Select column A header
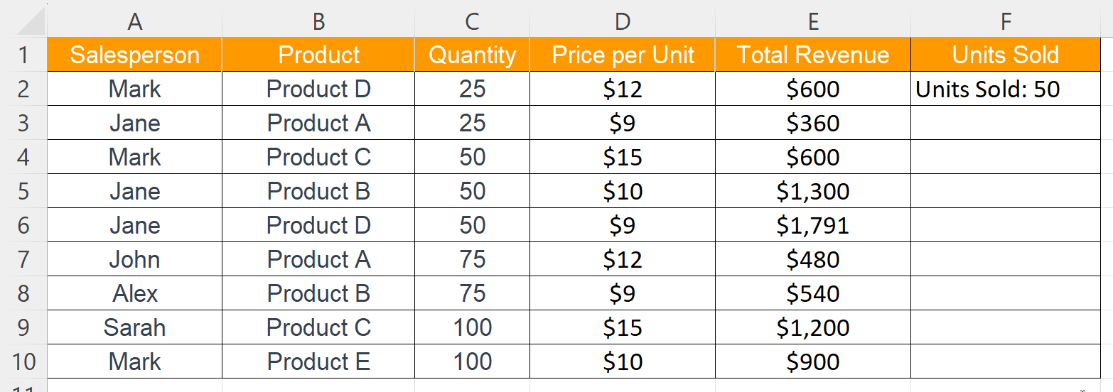The width and height of the screenshot is (1113, 392). (x=135, y=22)
